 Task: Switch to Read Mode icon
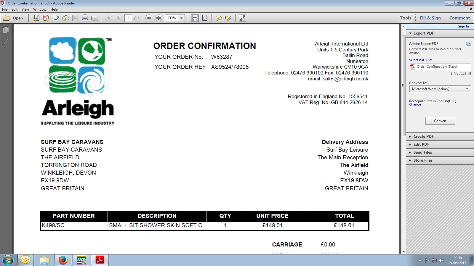point(242,18)
